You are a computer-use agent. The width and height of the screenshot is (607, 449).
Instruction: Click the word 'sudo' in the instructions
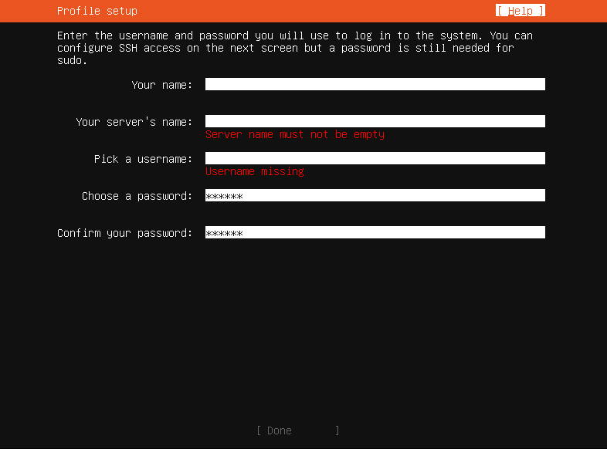pyautogui.click(x=70, y=60)
